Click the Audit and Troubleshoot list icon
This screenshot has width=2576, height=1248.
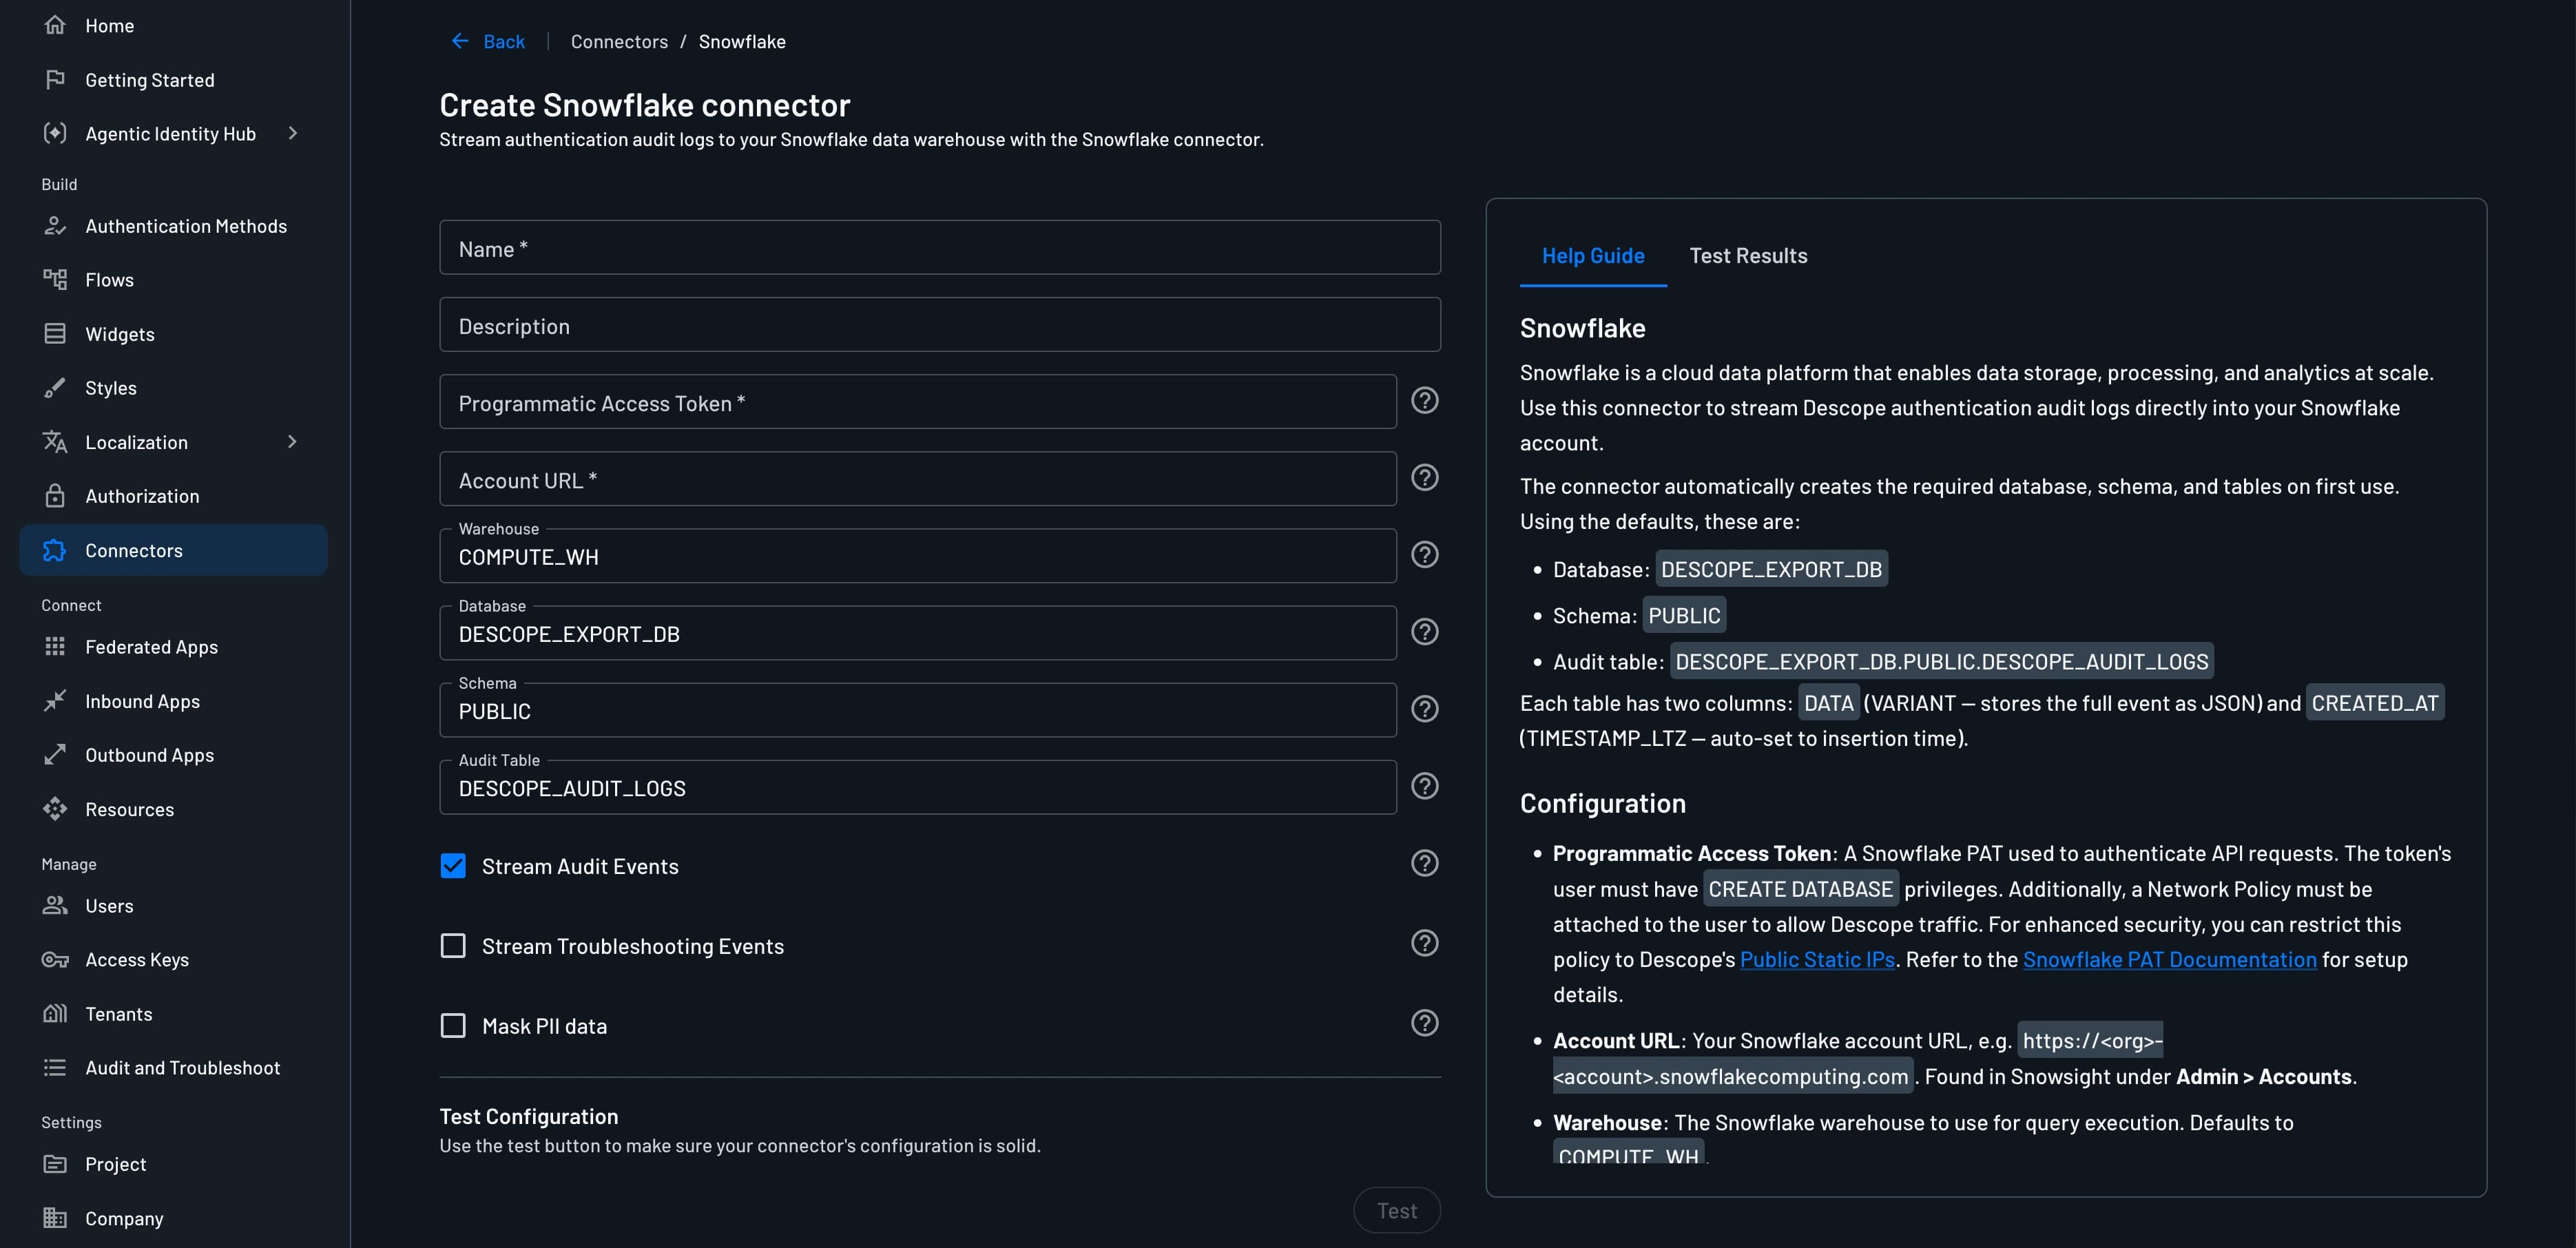55,1067
